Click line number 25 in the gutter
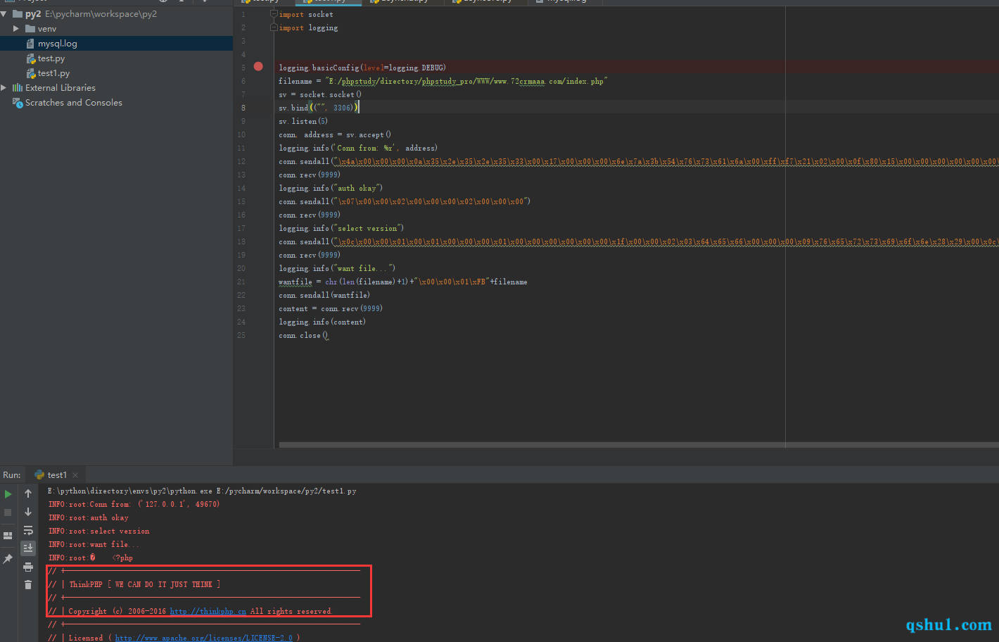Screen dimensions: 999x642 click(x=241, y=335)
